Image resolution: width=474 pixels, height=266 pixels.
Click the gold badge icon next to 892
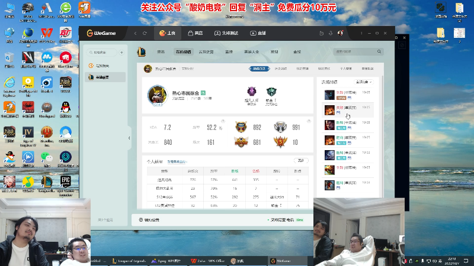[241, 127]
